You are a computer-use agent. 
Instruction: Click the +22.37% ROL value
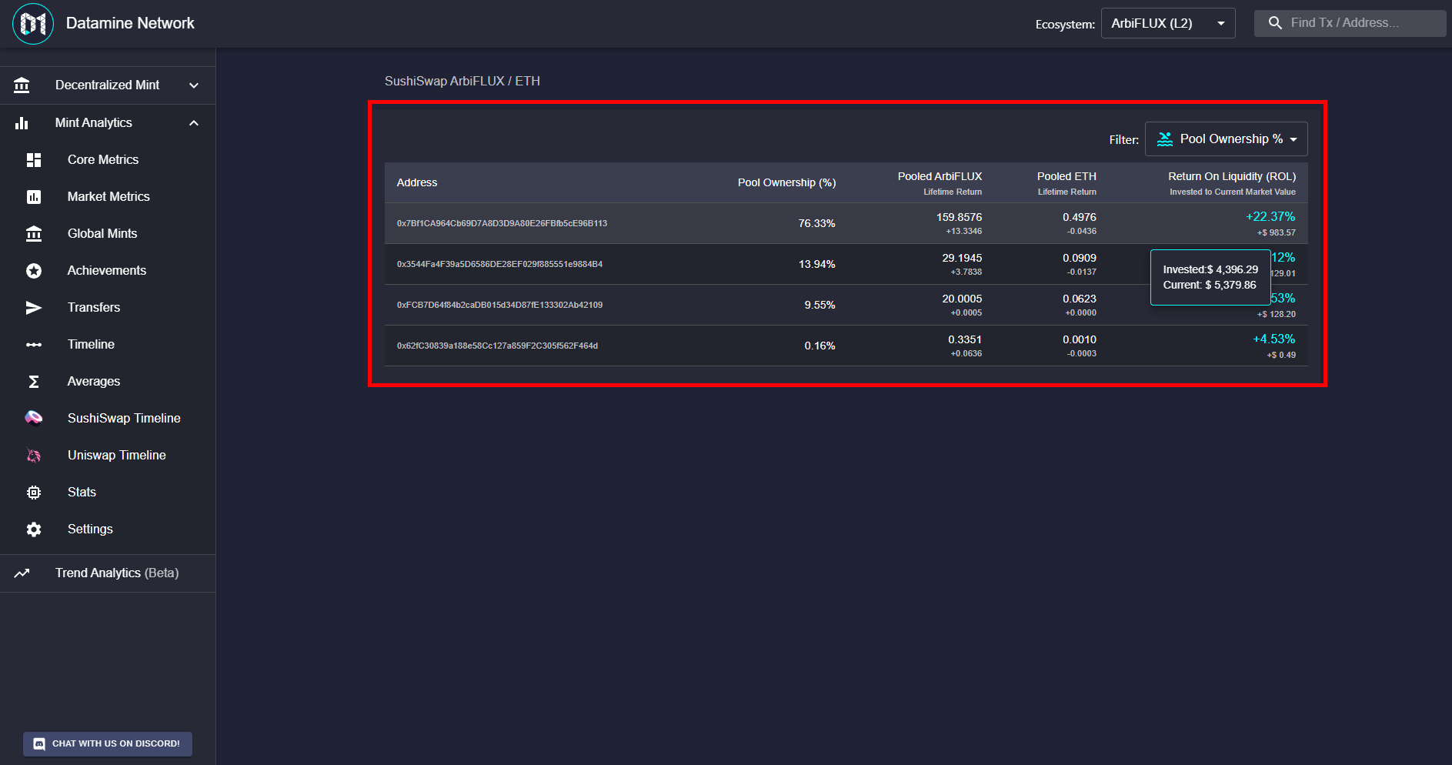pyautogui.click(x=1270, y=217)
